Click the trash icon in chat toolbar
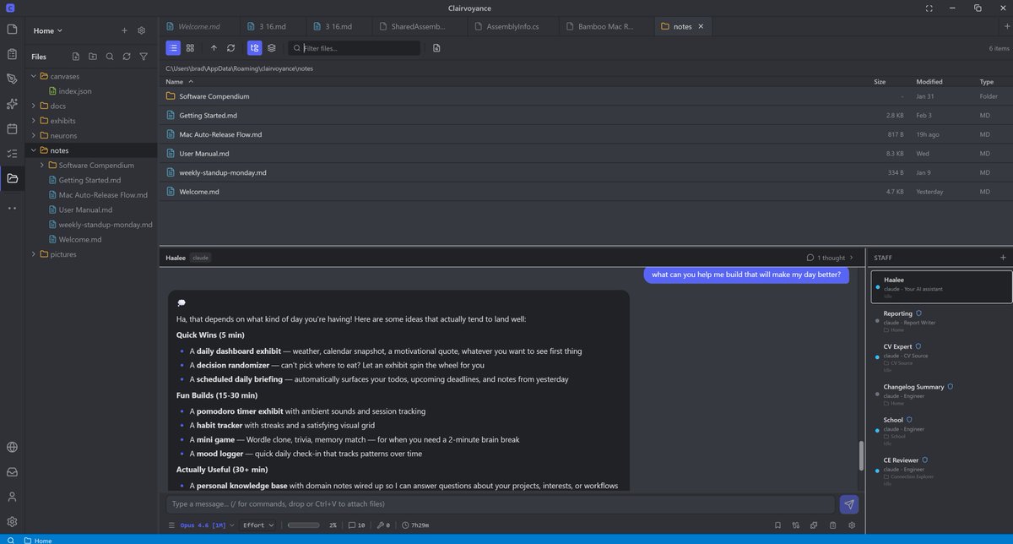 tap(833, 525)
